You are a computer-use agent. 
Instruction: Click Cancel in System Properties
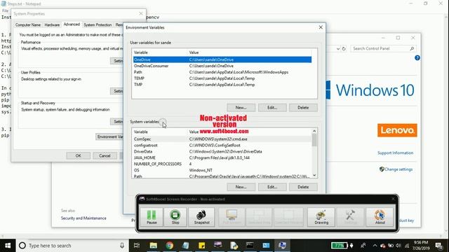pyautogui.click(x=105, y=155)
